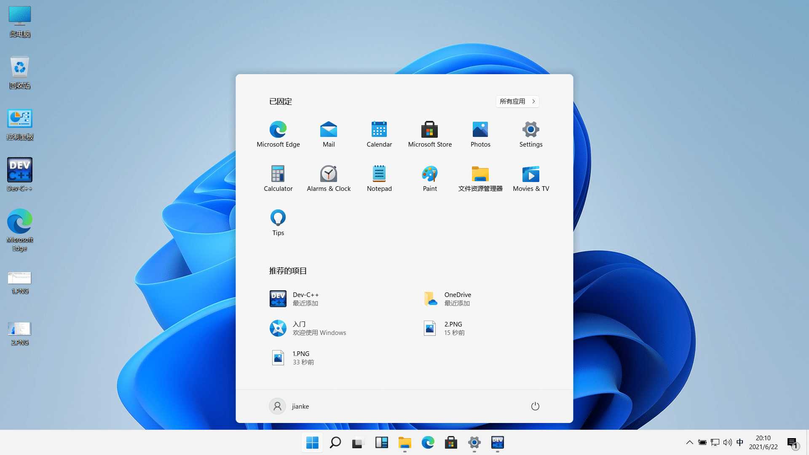Open the clock showing 20:10

763,442
